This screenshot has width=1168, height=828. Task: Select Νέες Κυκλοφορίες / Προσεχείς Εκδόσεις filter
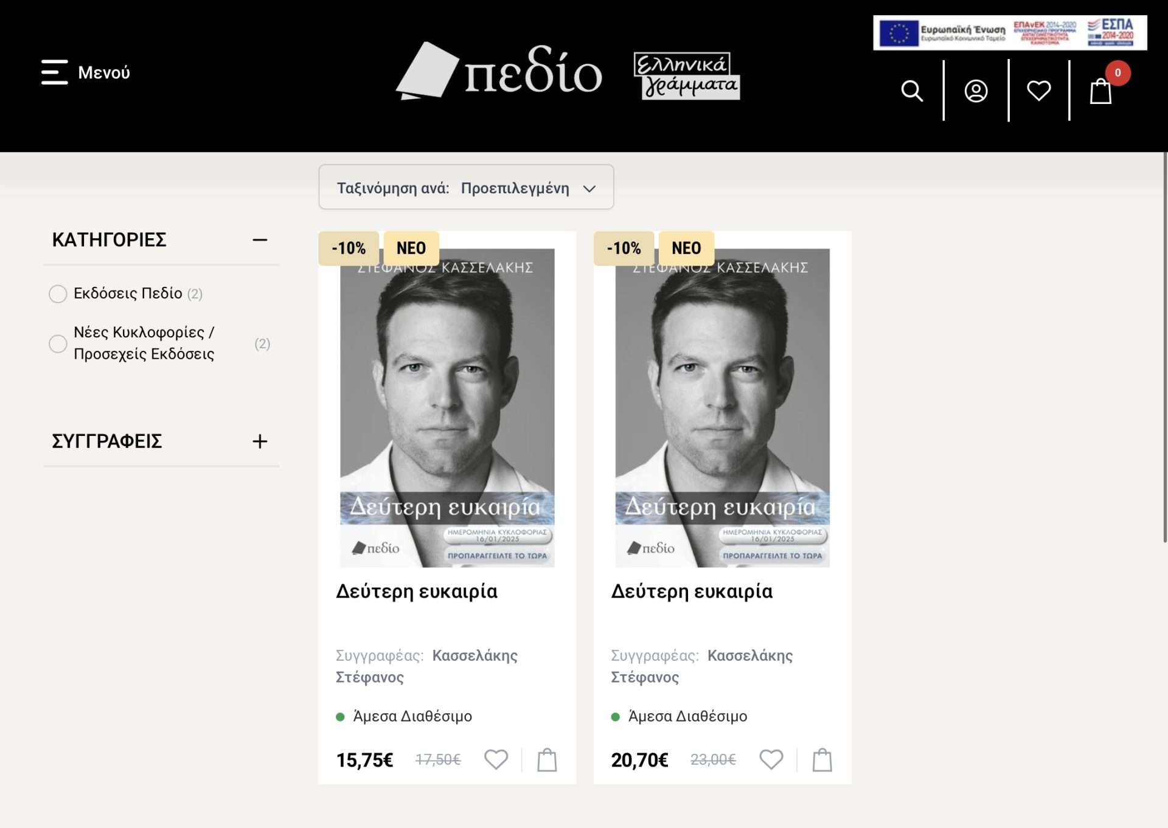58,343
